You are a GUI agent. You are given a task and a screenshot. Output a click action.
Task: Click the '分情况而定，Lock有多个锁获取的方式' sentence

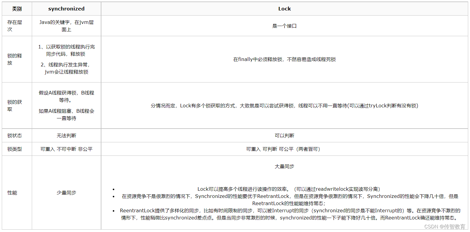point(284,106)
